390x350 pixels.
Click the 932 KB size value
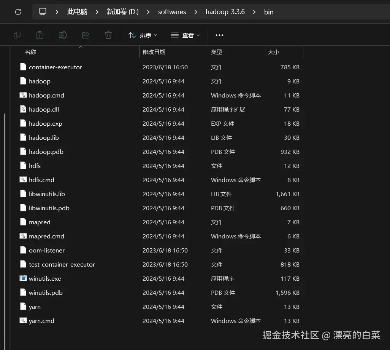pos(290,152)
